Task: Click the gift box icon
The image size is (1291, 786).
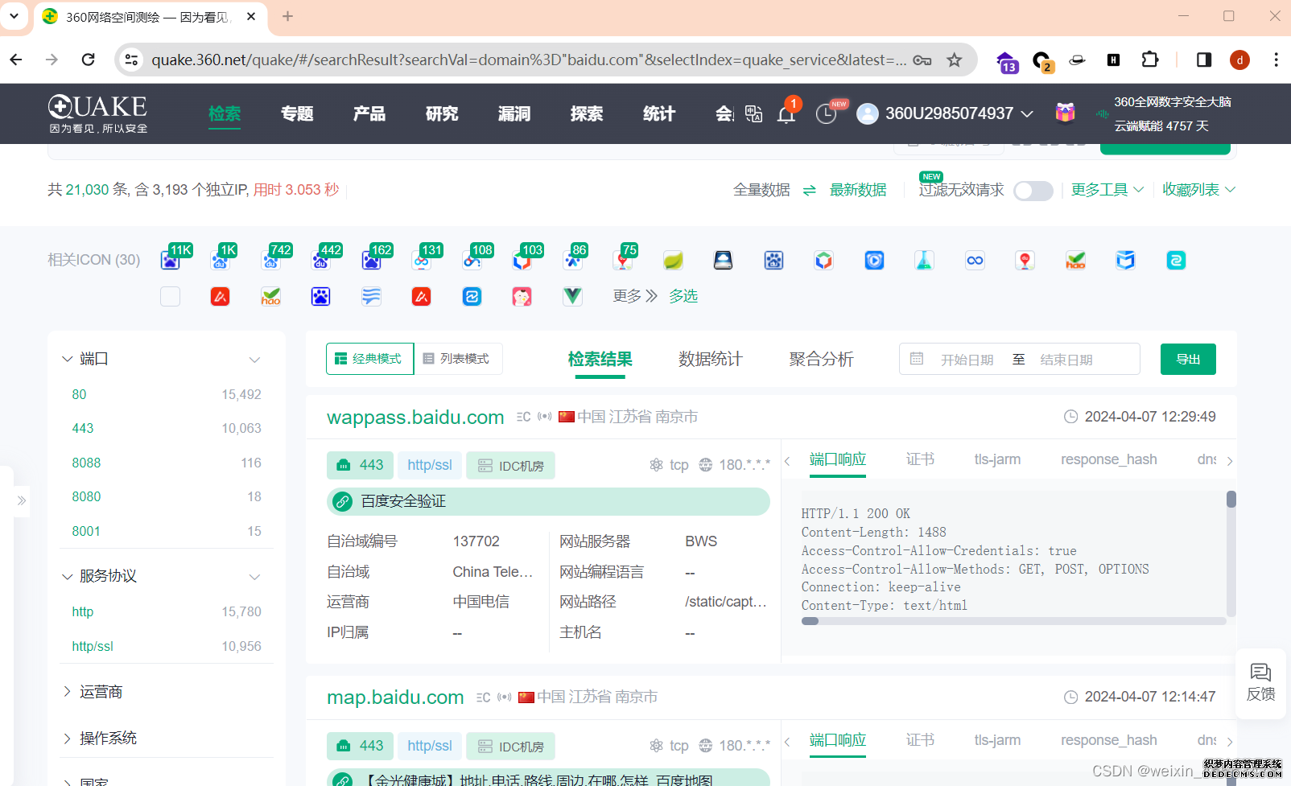Action: pos(1065,113)
